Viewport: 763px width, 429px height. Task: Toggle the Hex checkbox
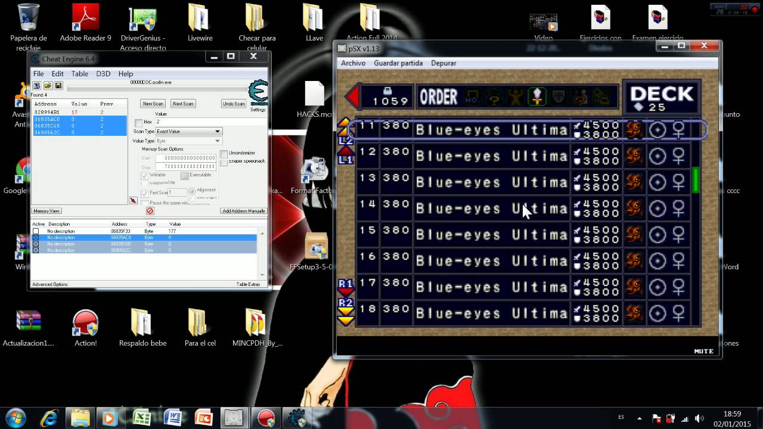click(138, 122)
